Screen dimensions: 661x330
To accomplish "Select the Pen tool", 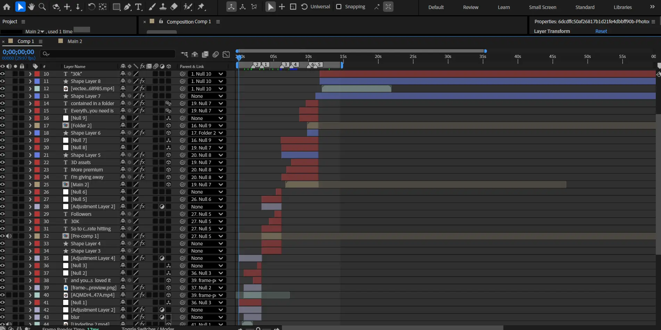I will (127, 7).
